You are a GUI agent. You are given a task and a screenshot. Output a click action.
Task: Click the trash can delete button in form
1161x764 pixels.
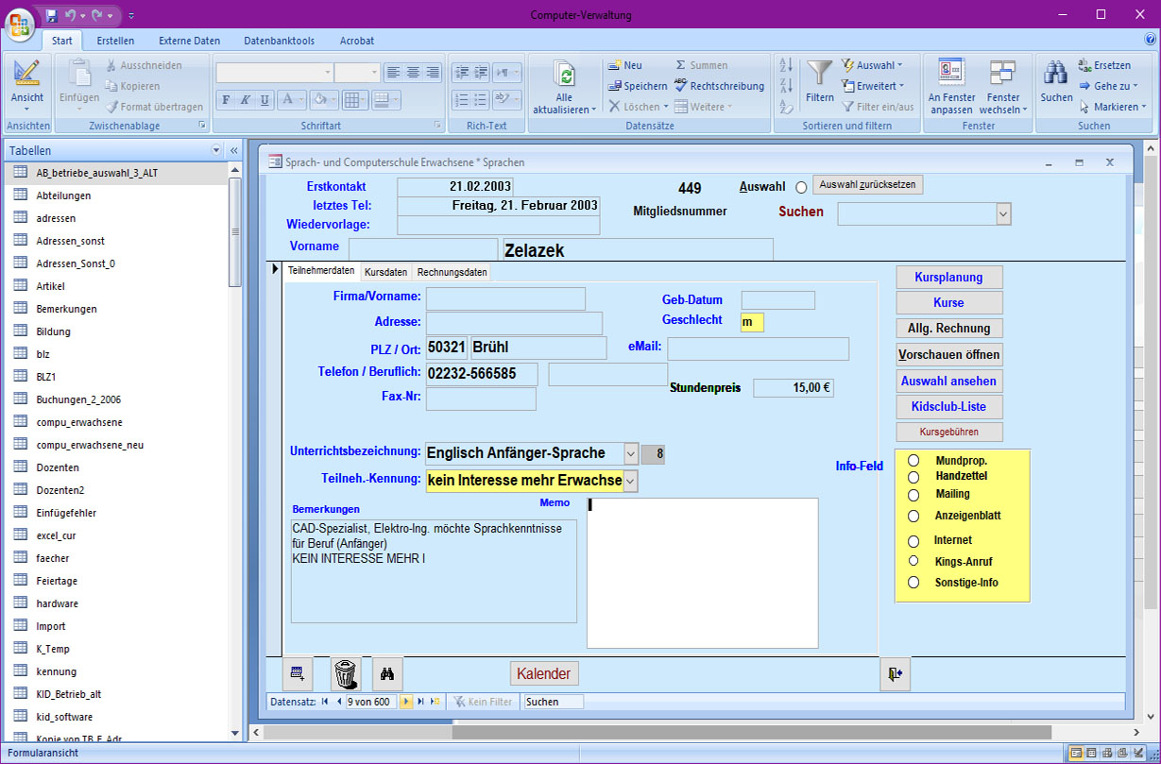tap(346, 673)
